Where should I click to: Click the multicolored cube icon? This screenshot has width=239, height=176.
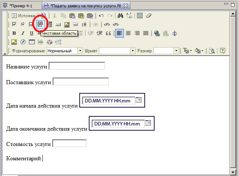tap(49, 42)
